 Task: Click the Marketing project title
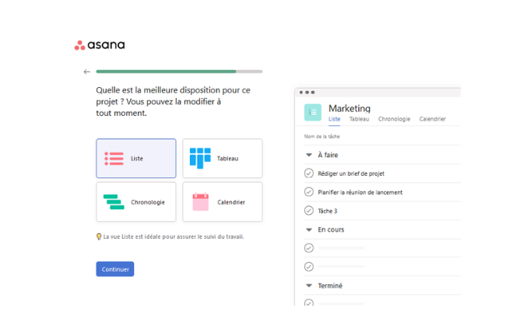coord(350,108)
